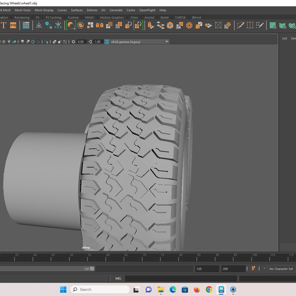Click the exposure value field 0.00
Viewport: 296px width, 296px height.
(81, 42)
